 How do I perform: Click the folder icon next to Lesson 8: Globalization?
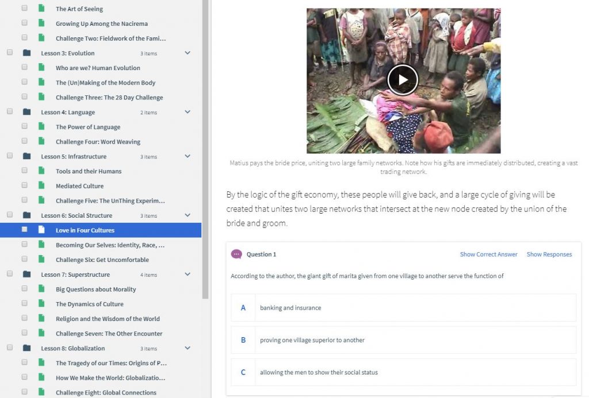26,348
